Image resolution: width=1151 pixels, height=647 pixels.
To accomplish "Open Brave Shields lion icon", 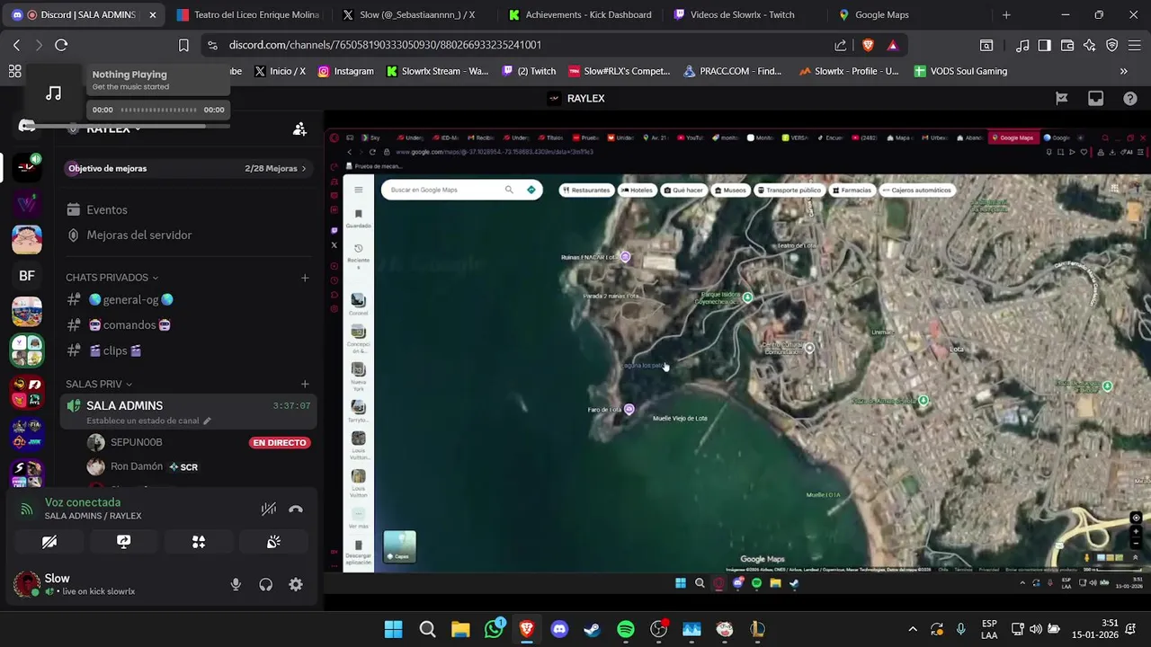I will (868, 45).
